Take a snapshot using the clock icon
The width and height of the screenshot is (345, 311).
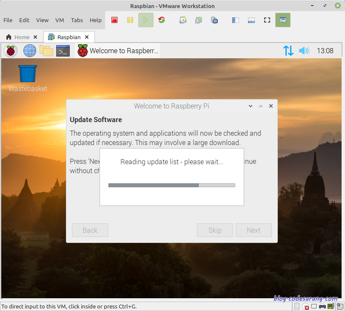183,20
